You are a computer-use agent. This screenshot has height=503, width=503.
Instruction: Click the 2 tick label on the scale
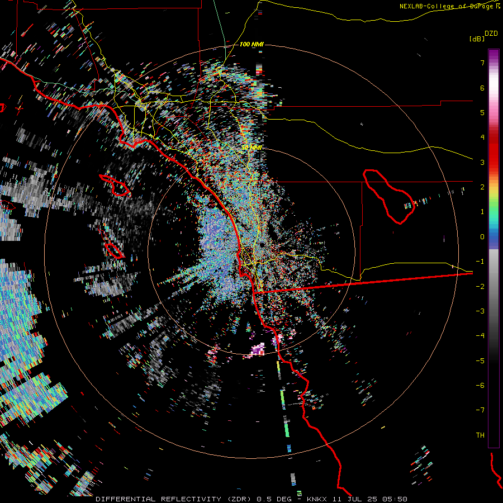click(482, 187)
